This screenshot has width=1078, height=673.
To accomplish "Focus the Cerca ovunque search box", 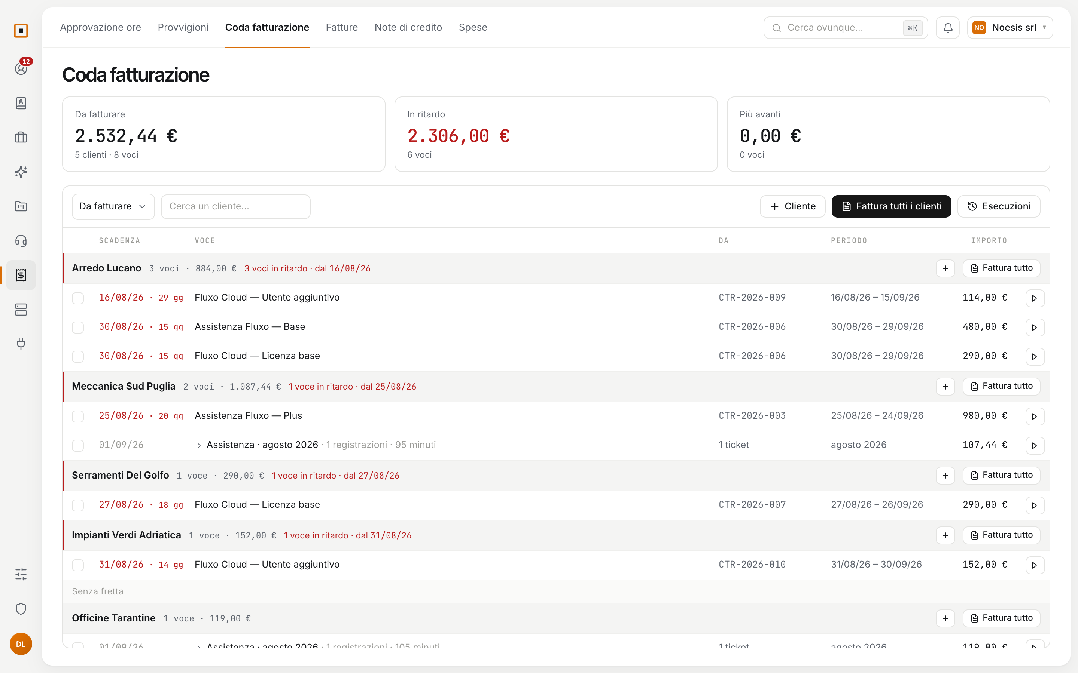I will pyautogui.click(x=846, y=28).
